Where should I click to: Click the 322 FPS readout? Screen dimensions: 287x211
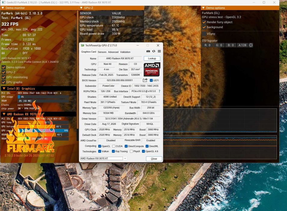pos(10,24)
